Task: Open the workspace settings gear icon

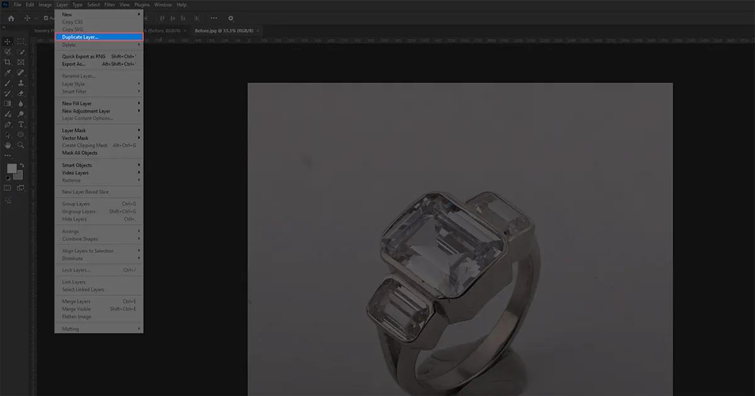Action: (231, 18)
